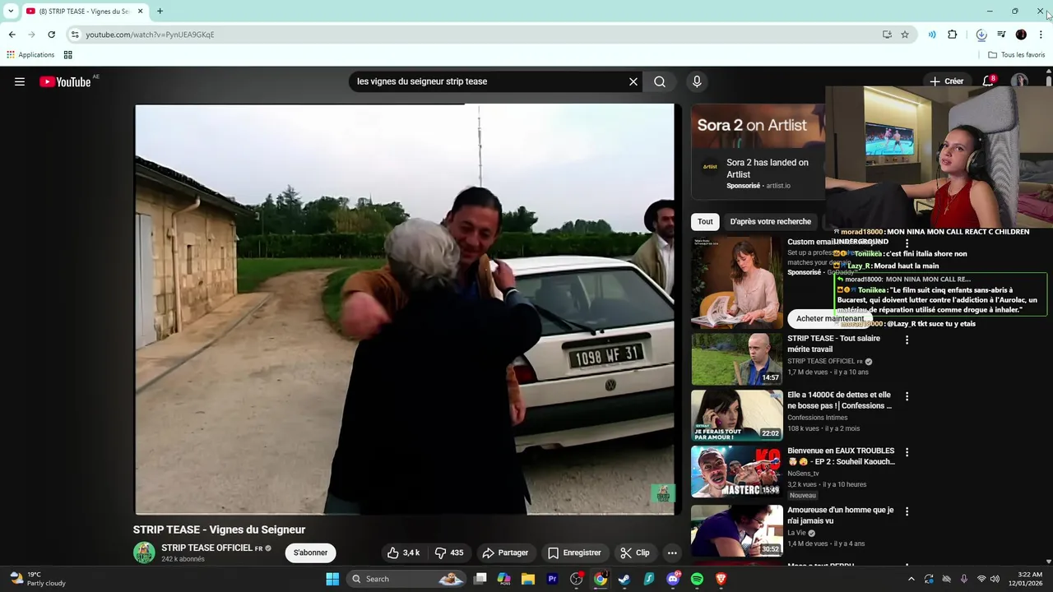Create a Clip with scissors button
This screenshot has width=1053, height=592.
coord(635,553)
